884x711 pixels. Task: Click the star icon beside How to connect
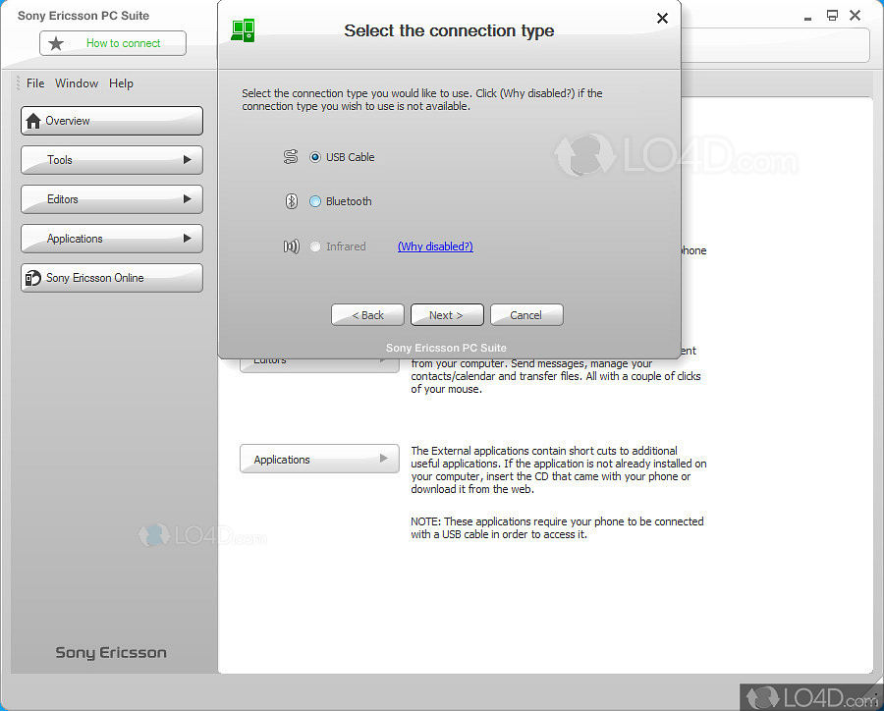tap(56, 43)
